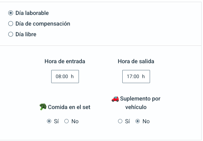The image size is (203, 141).
Task: Select the Día de compensación radio circle
Action: pos(11,24)
